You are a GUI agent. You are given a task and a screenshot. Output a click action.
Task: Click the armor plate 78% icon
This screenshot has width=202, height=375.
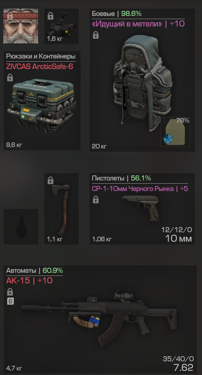tap(175, 132)
